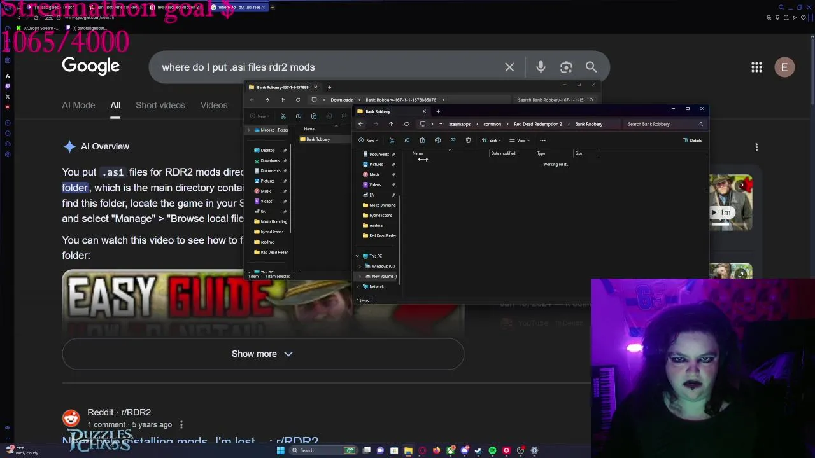The image size is (815, 458).
Task: Copy selection in back Downloads Explorer window
Action: click(299, 116)
